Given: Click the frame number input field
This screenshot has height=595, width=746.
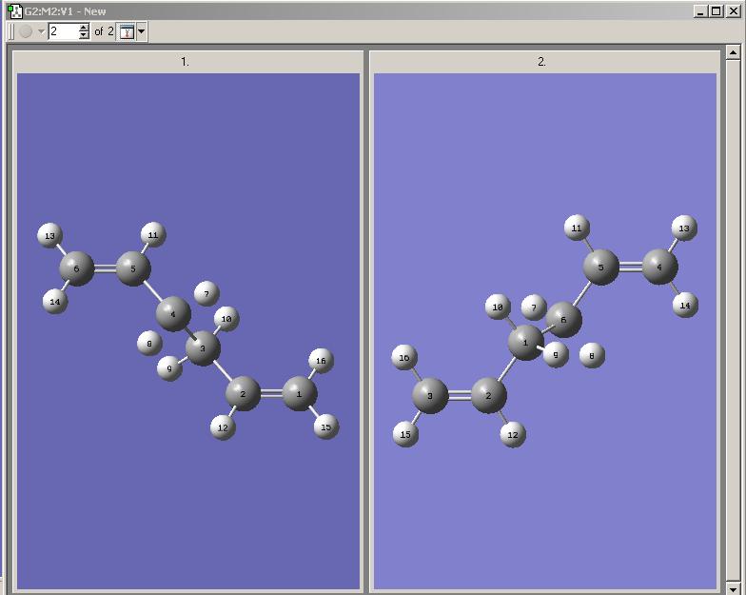Looking at the screenshot, I should (x=63, y=31).
